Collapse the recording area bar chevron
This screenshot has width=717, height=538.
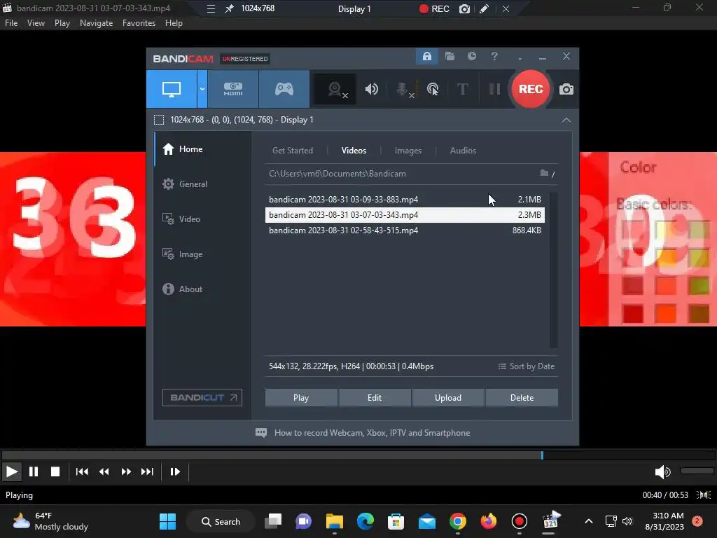[x=566, y=120]
